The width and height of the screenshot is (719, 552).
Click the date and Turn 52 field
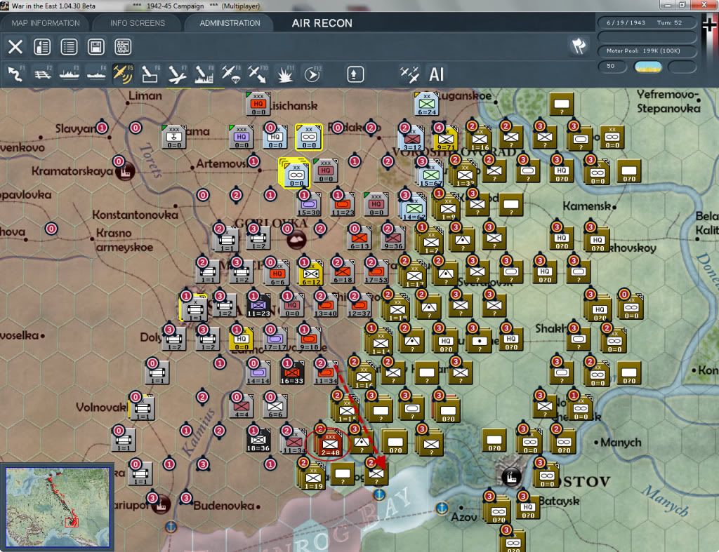[x=647, y=22]
